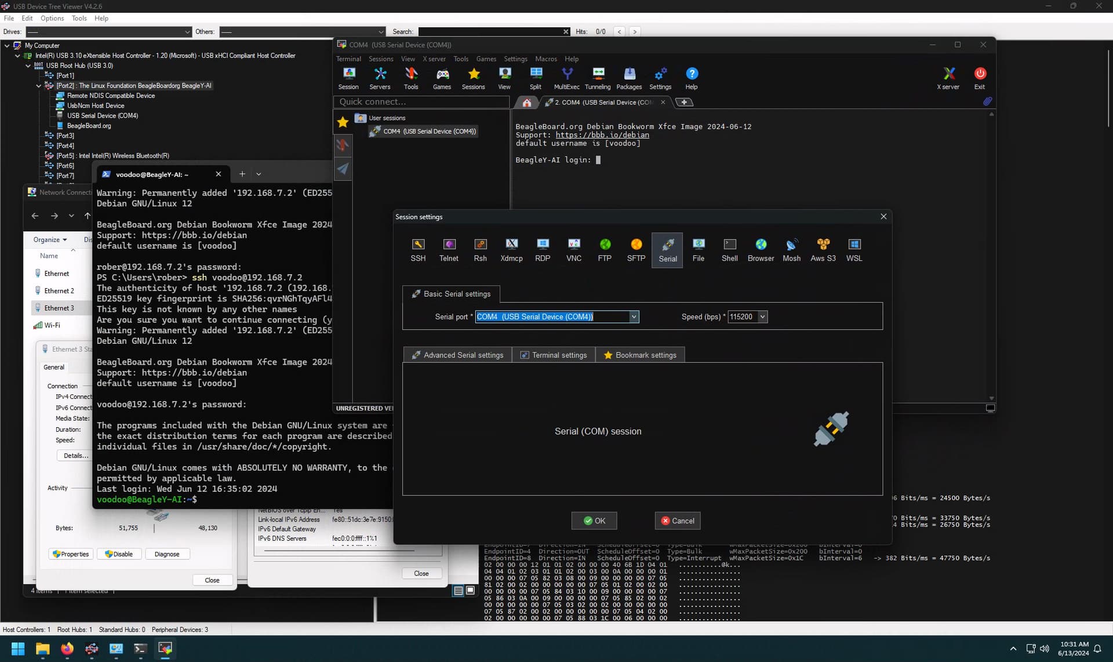Image resolution: width=1113 pixels, height=662 pixels.
Task: Select FTP session type
Action: pos(605,250)
